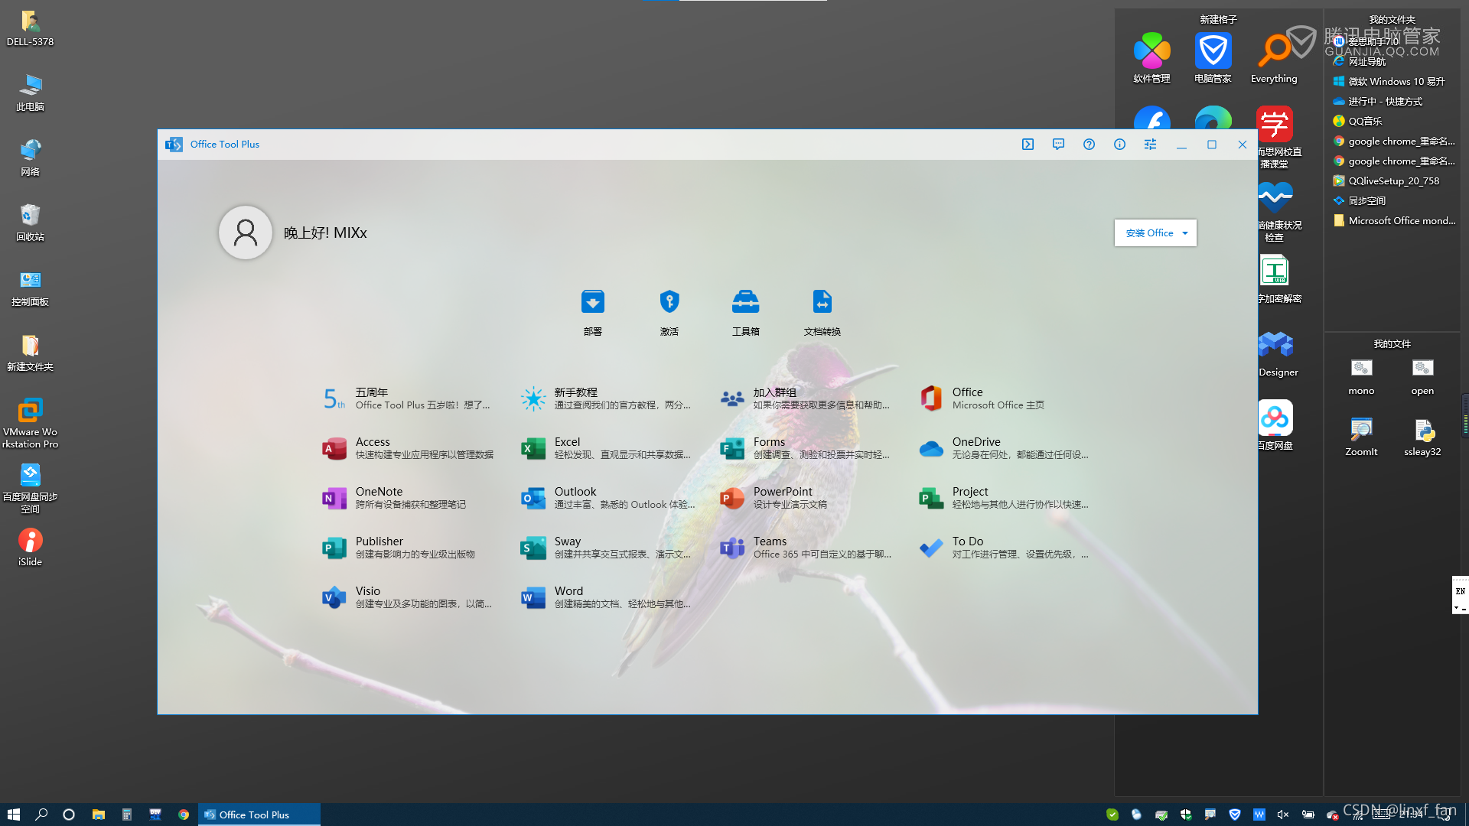Image resolution: width=1469 pixels, height=826 pixels.
Task: Open the 文档转换 document convert icon
Action: [822, 302]
